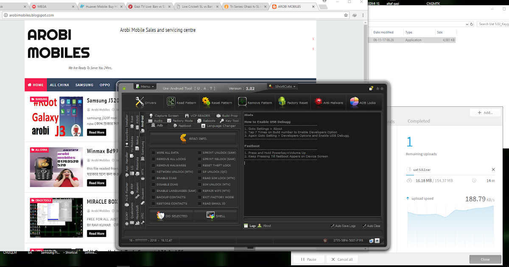Switch to the Logs tab

tap(250, 226)
